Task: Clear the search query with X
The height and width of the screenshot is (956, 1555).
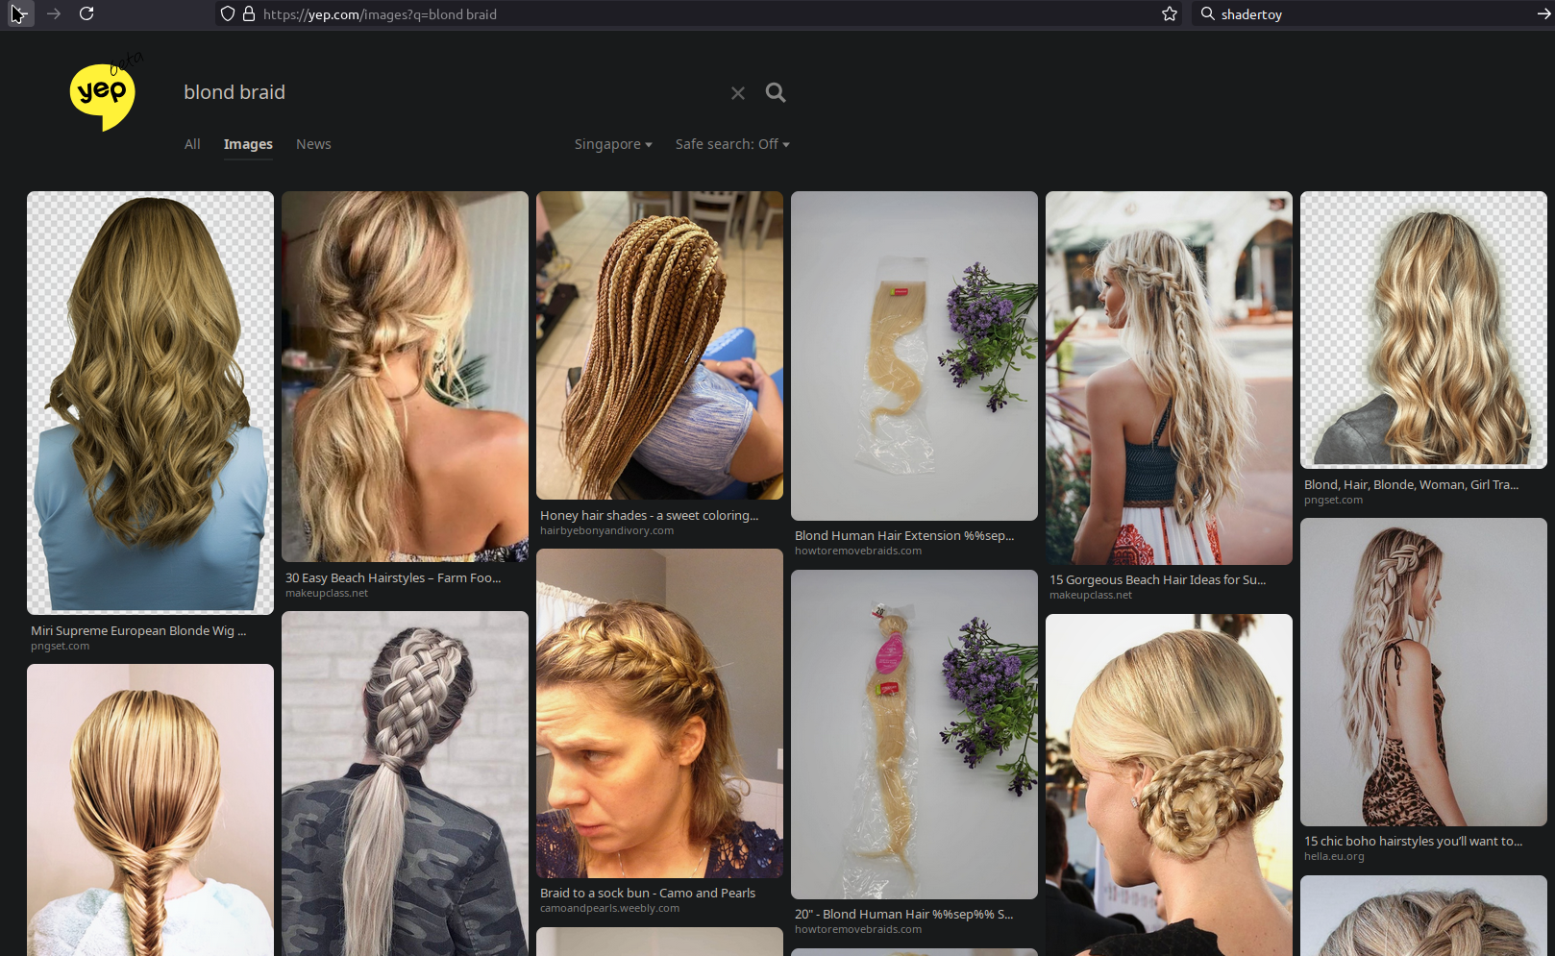Action: coord(738,93)
